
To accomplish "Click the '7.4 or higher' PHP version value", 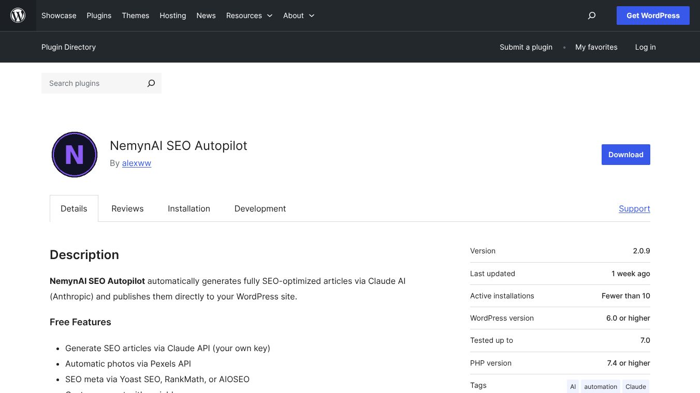I will pos(629,363).
